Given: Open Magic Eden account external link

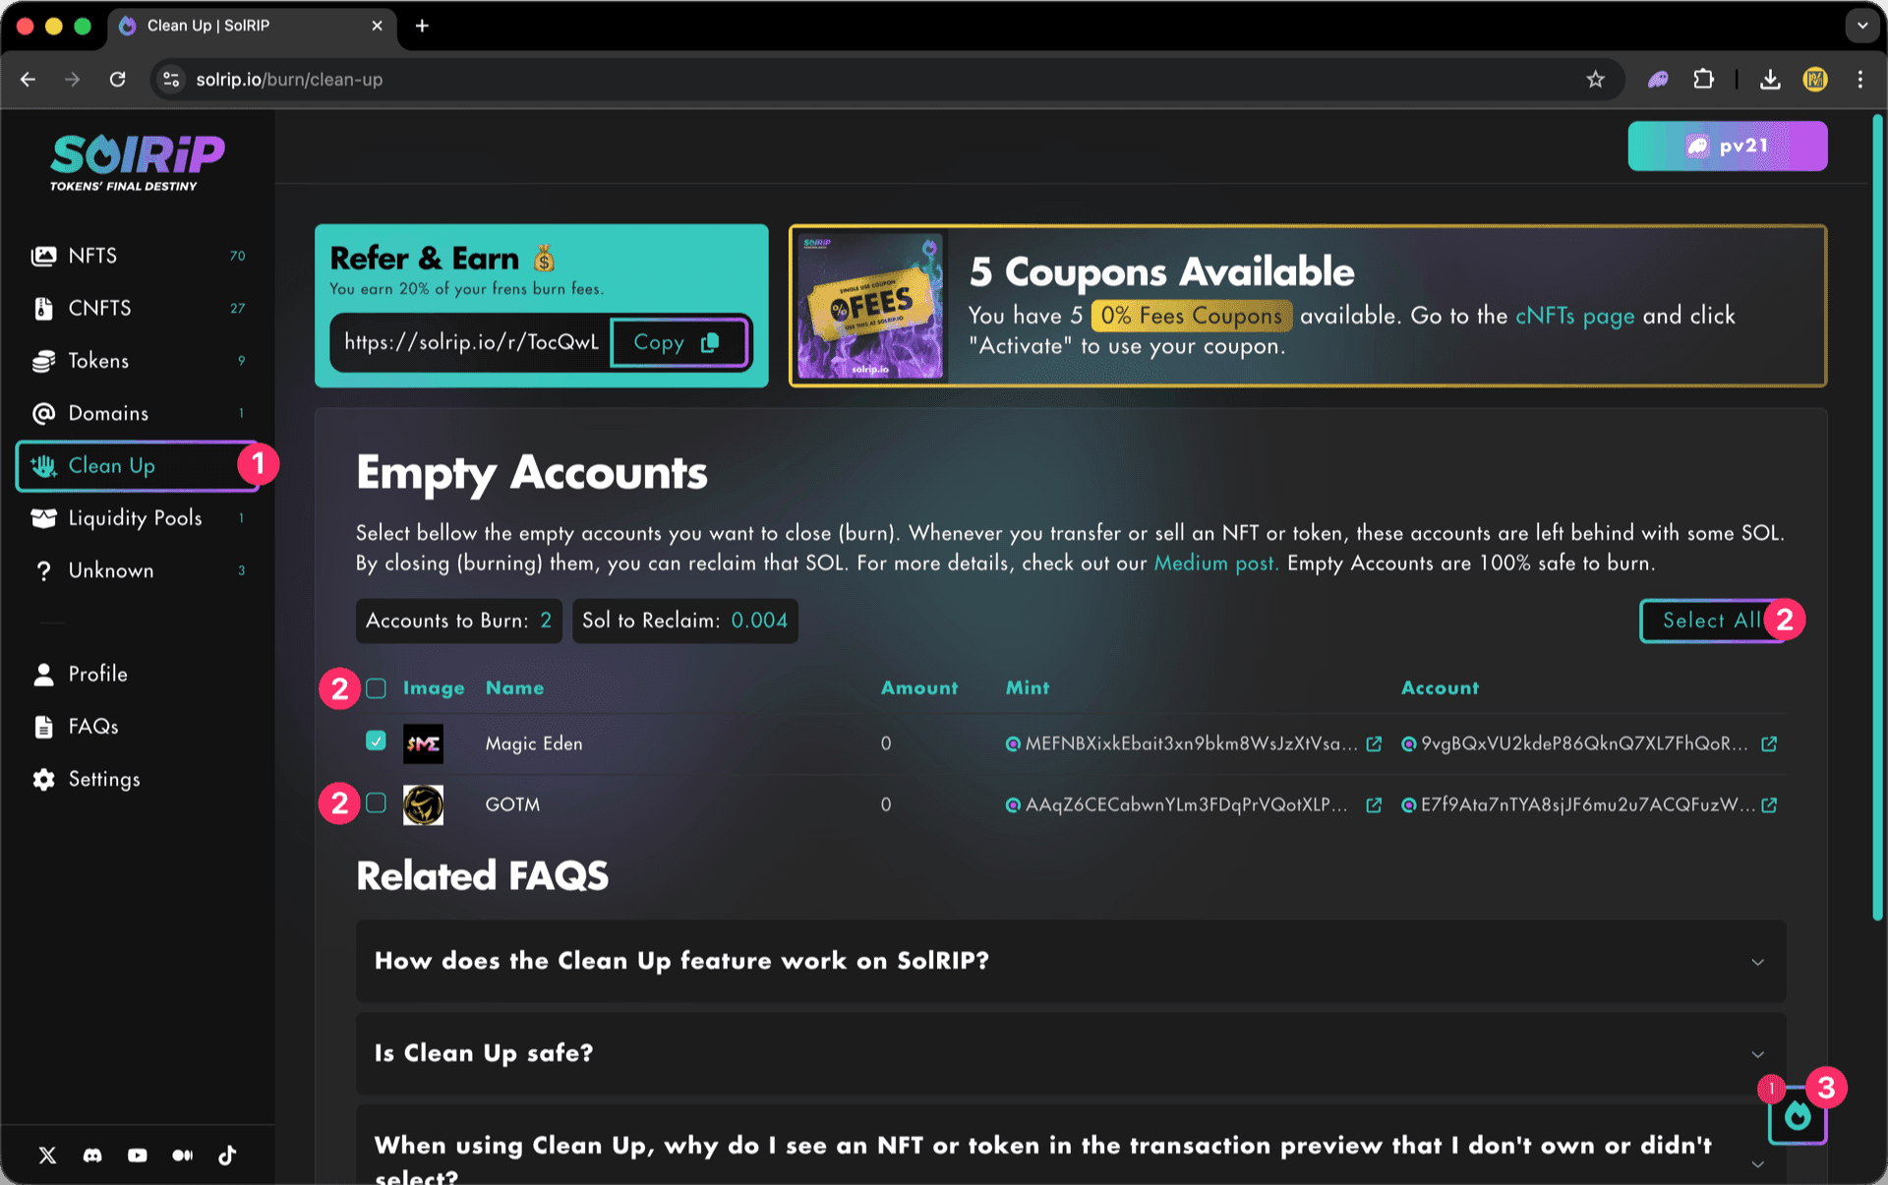Looking at the screenshot, I should [x=1769, y=744].
